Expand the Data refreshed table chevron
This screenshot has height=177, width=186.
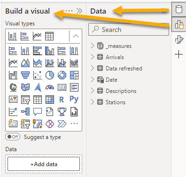tap(93, 68)
